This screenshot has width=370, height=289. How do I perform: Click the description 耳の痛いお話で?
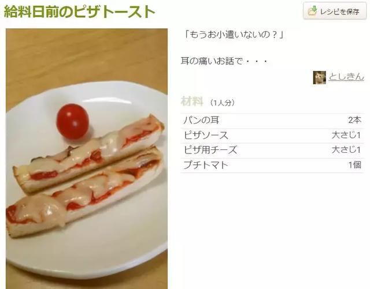tap(212, 61)
